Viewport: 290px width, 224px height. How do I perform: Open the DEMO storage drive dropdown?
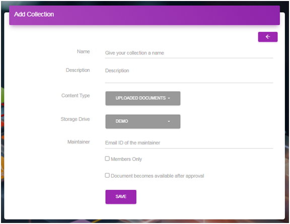pyautogui.click(x=143, y=121)
